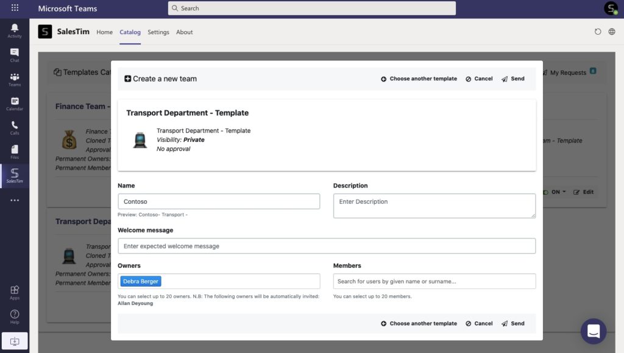Click the Welcome message field
Image resolution: width=624 pixels, height=353 pixels.
327,246
